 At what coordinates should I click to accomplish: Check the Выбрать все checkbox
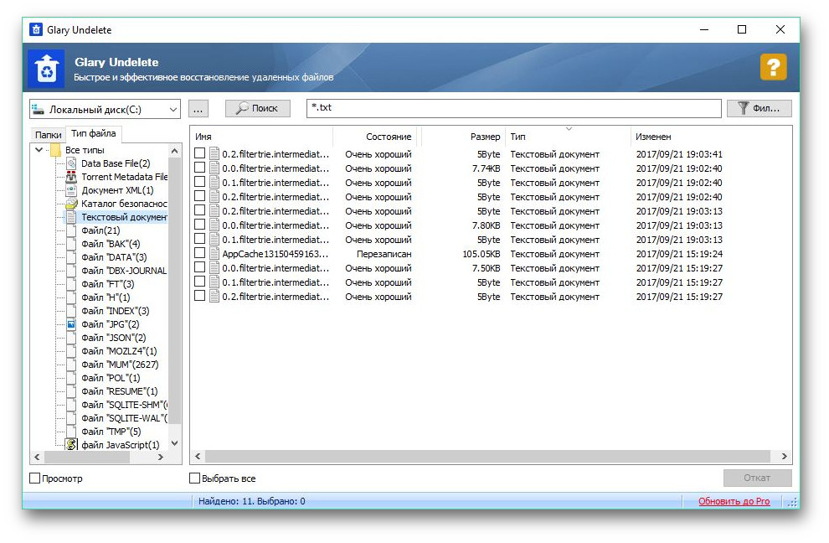[x=195, y=478]
